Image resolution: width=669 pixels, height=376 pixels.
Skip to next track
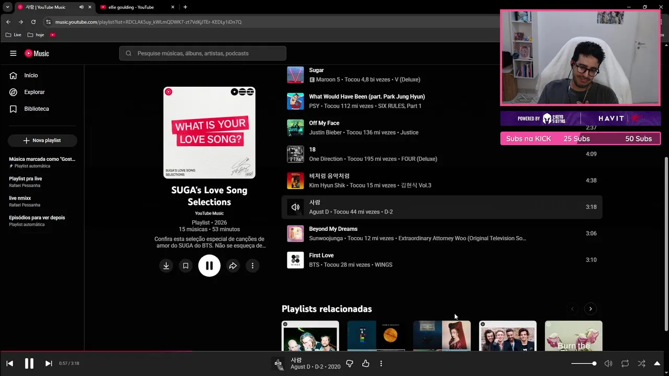[49, 363]
